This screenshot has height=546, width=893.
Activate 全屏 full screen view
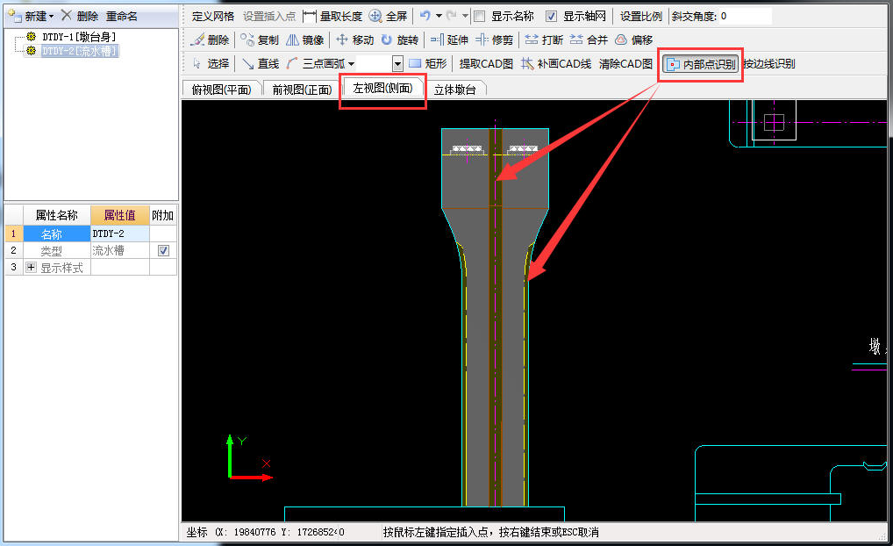(x=388, y=16)
